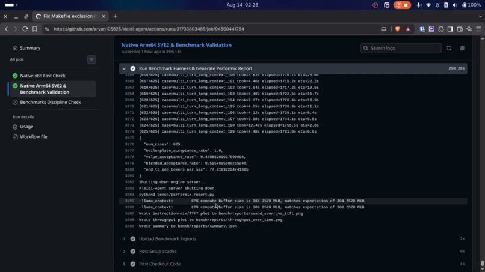Image resolution: width=485 pixels, height=272 pixels.
Task: Open Brave Rewards triangle icon
Action: (408, 29)
